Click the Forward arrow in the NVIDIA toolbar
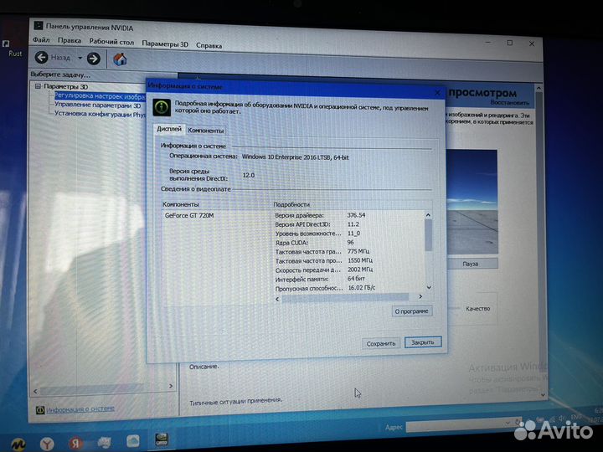 coord(94,59)
